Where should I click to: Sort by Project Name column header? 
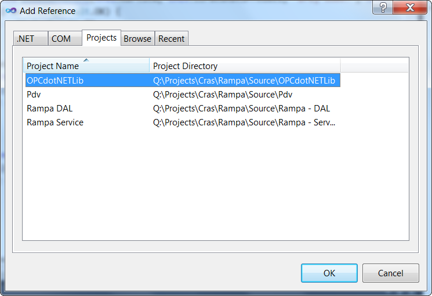[53, 66]
